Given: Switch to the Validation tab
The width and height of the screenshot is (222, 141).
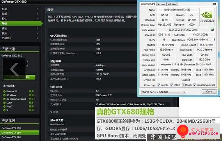Looking at the screenshot, I should coord(172,4).
